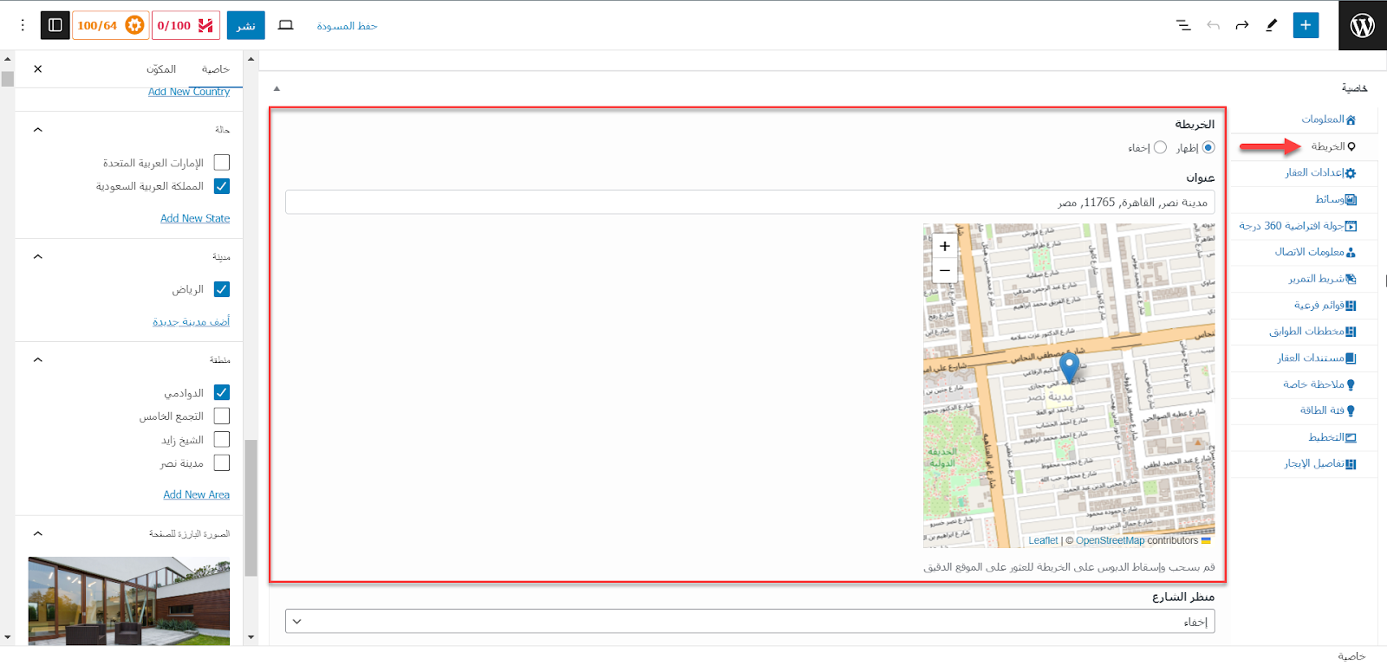Image resolution: width=1387 pixels, height=665 pixels.
Task: Click the Add New State link
Action: 195,218
